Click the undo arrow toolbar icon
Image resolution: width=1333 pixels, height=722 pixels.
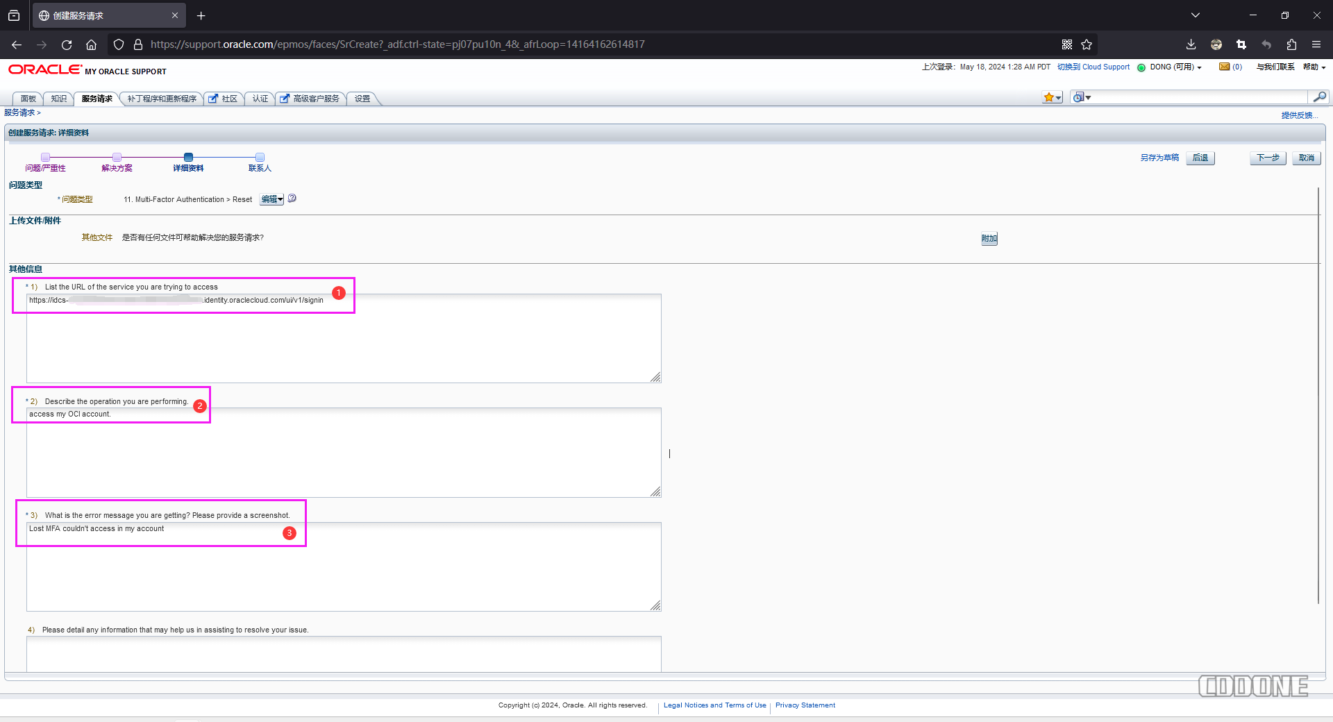(1266, 44)
